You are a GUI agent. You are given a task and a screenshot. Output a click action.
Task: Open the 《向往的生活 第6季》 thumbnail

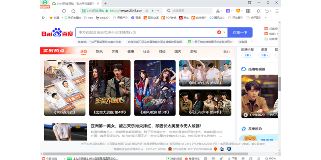click(x=205, y=73)
